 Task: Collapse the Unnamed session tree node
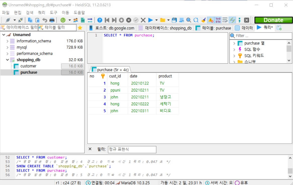4,35
